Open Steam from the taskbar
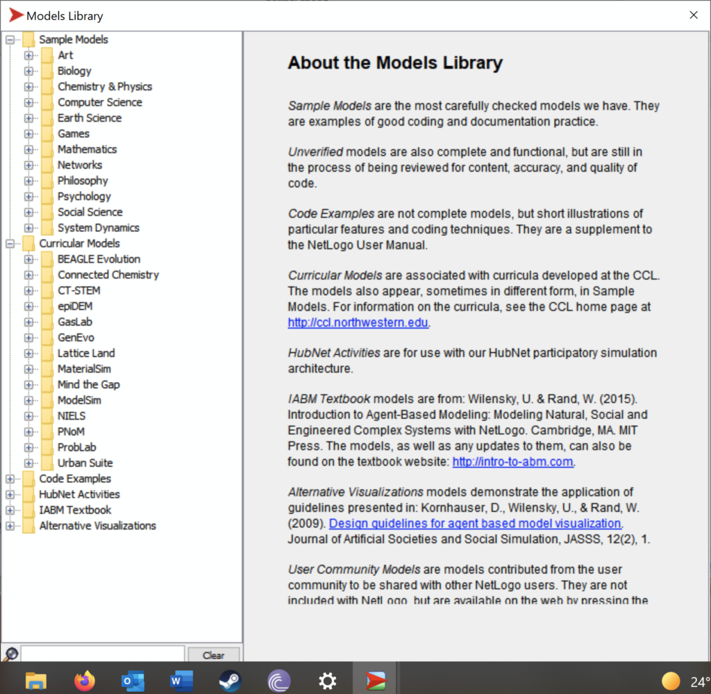 pyautogui.click(x=230, y=681)
